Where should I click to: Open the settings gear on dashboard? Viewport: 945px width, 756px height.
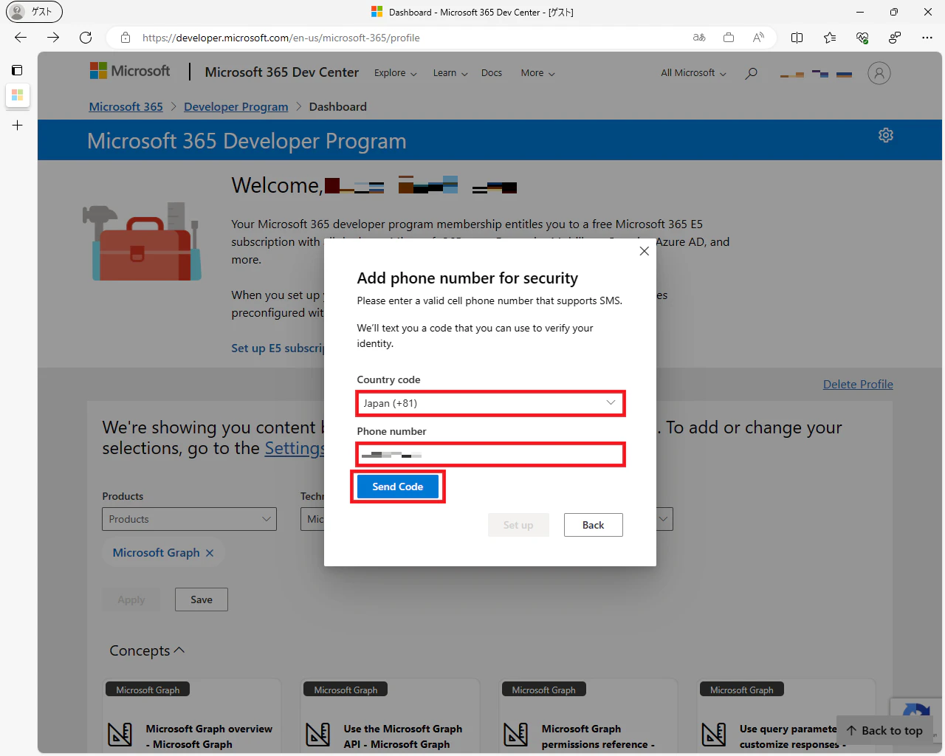point(885,135)
